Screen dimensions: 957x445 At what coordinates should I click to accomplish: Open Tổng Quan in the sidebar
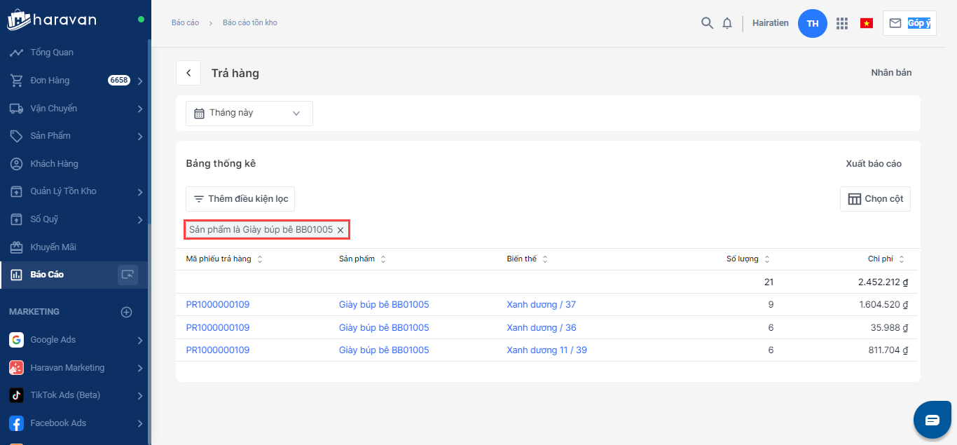(51, 53)
